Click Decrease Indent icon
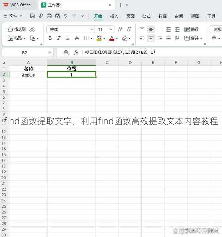 [x=168, y=29]
